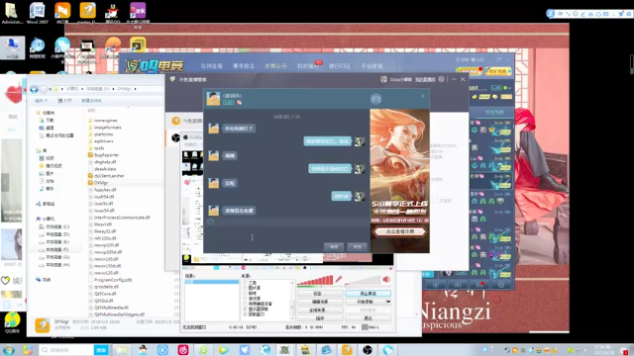The width and height of the screenshot is (634, 356).
Task: Expand the DYMgr breadcrumb arrow
Action: pyautogui.click(x=135, y=89)
